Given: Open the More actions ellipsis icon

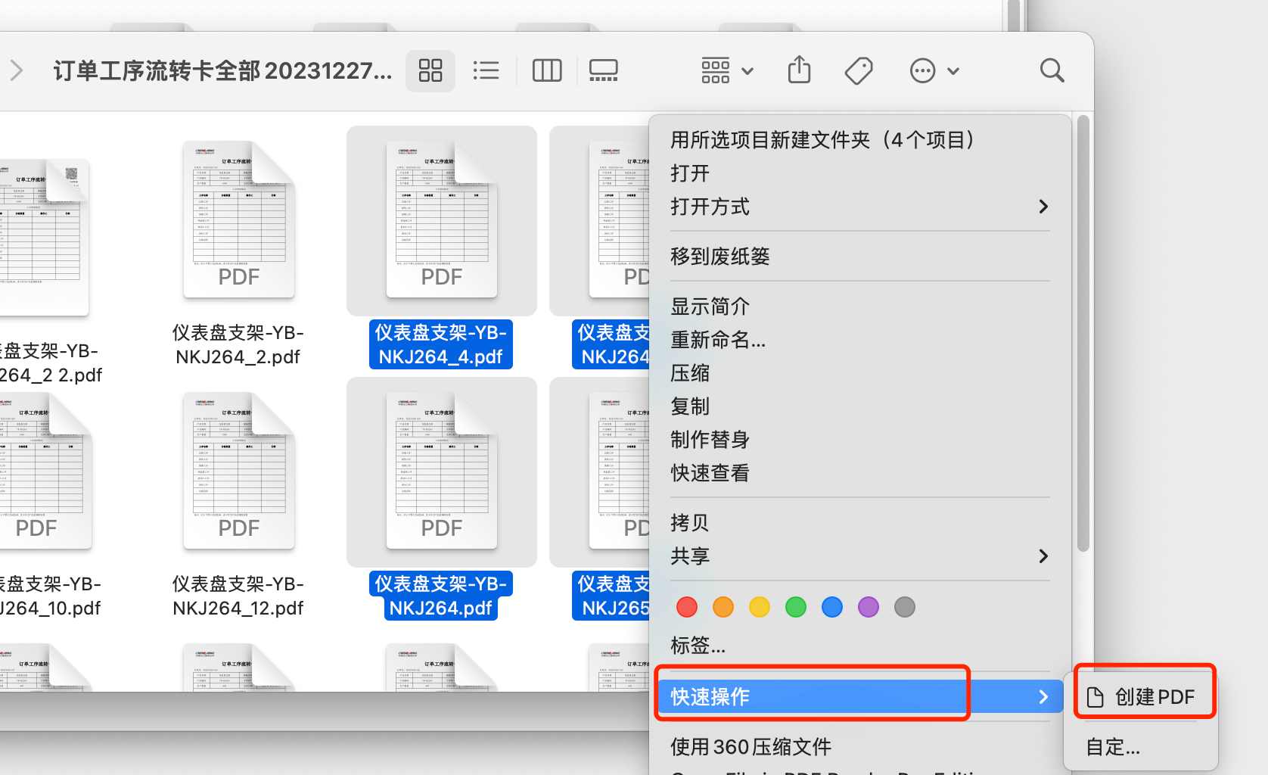Looking at the screenshot, I should click(922, 70).
